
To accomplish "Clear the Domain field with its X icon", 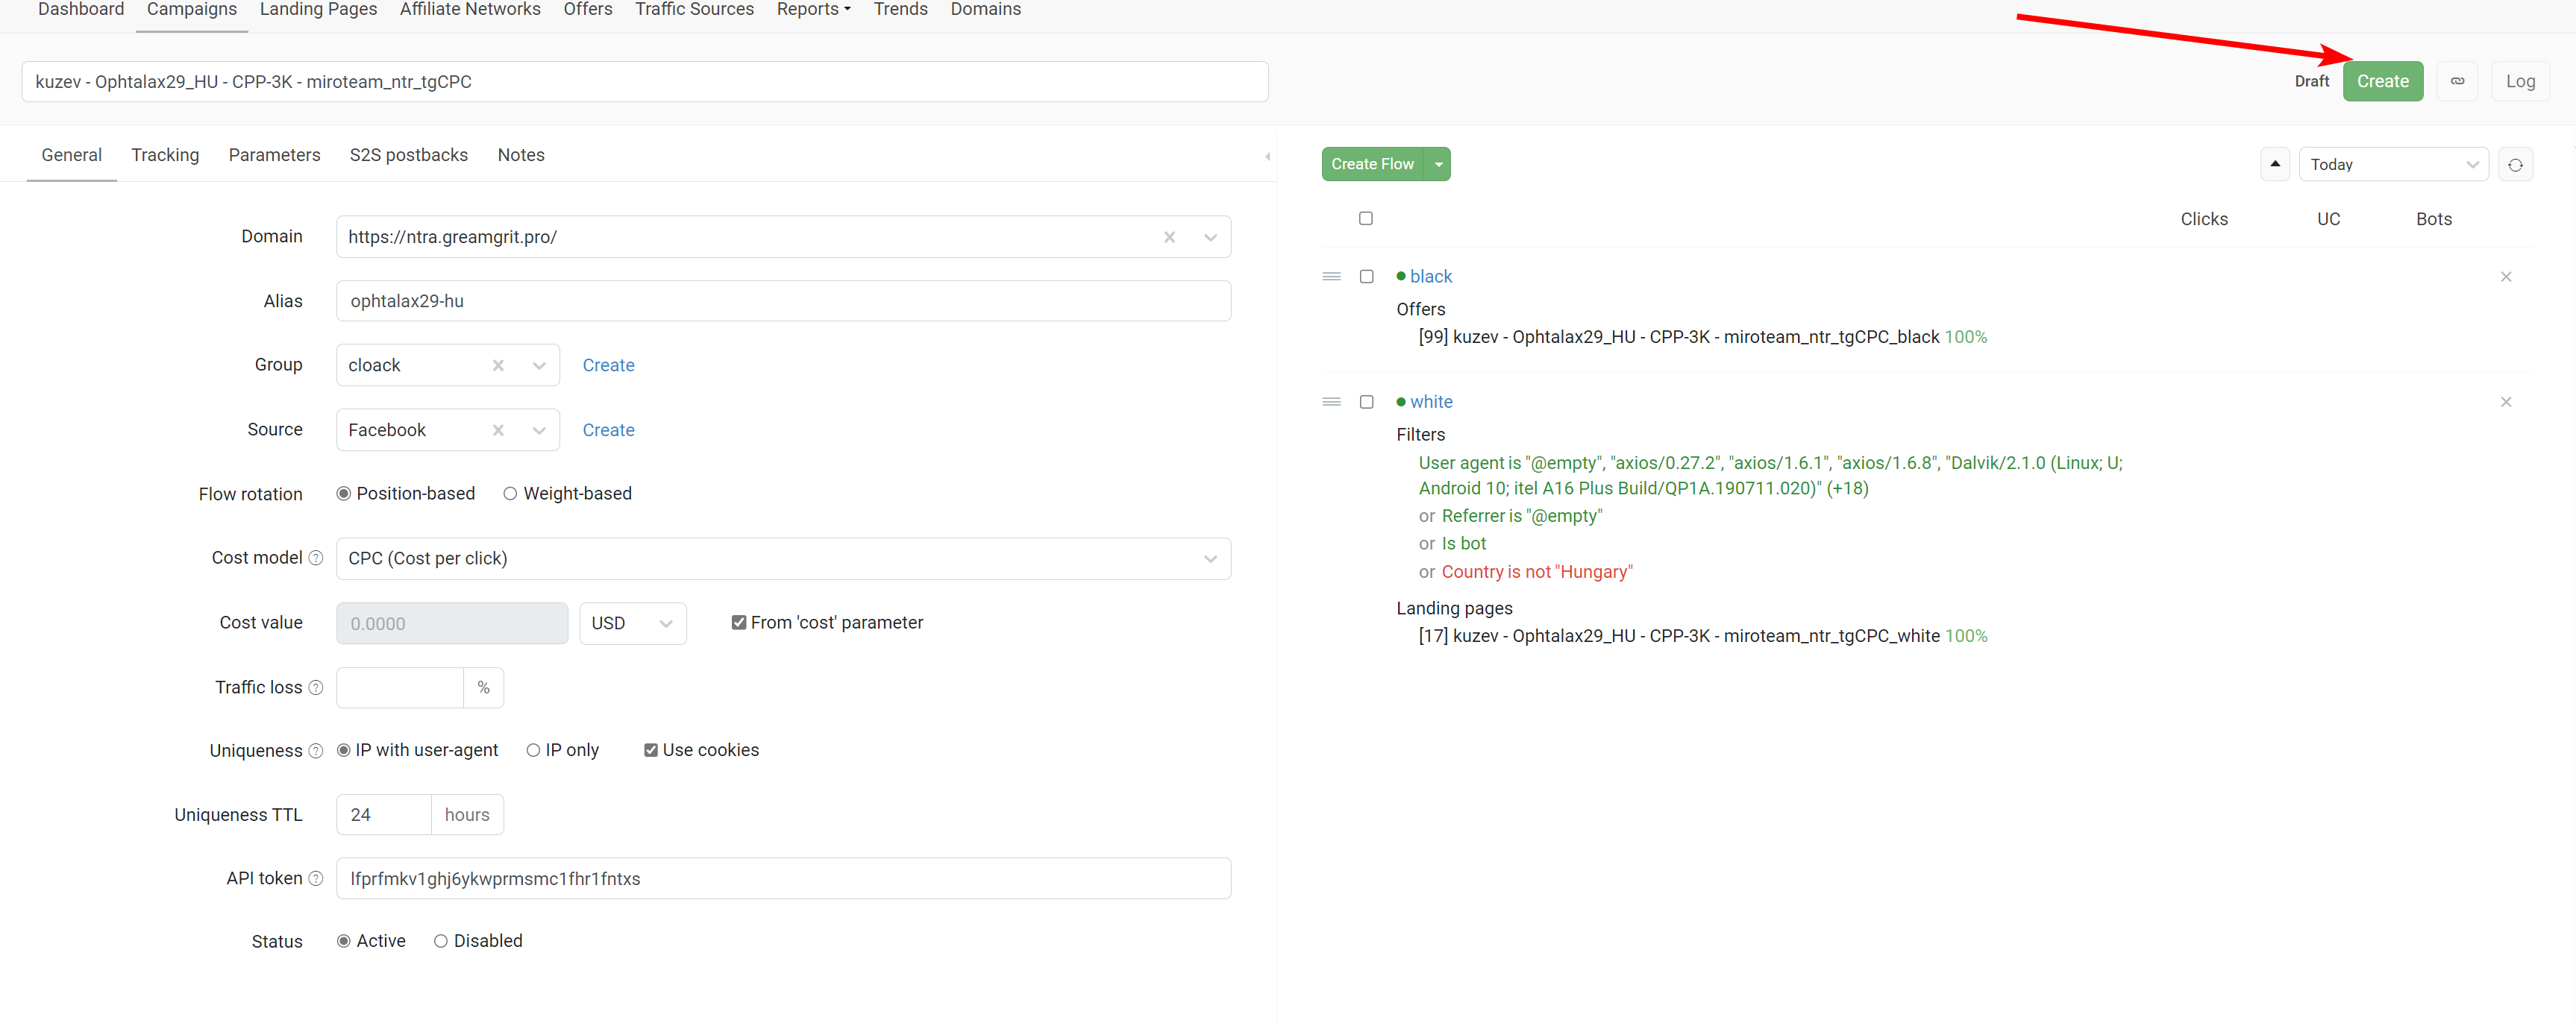I will 1169,237.
